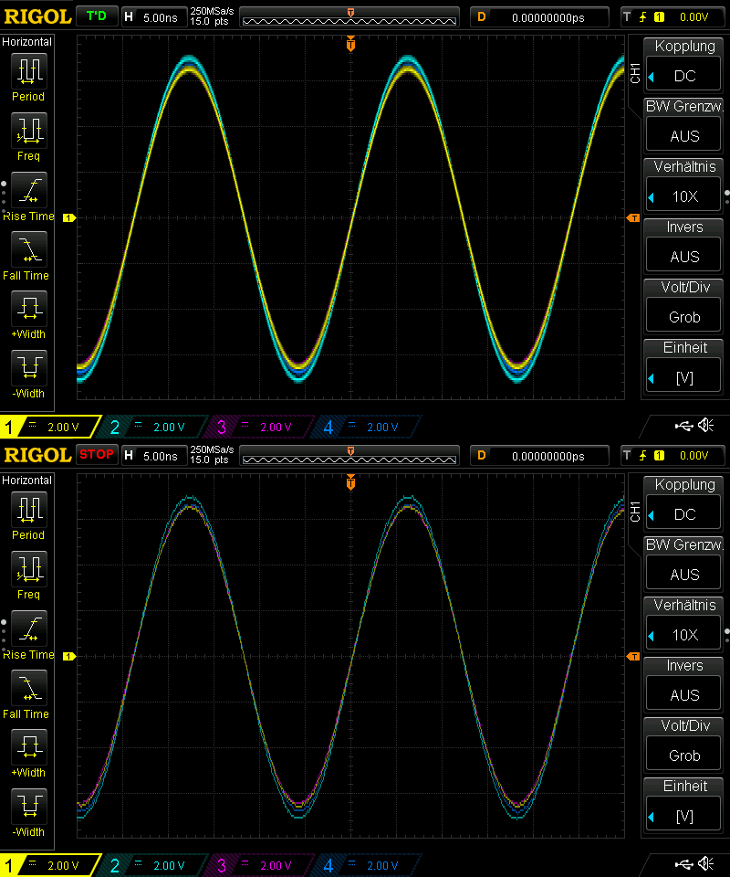
Task: Click D delay 0.00000000ps field in top screen
Action: point(539,17)
